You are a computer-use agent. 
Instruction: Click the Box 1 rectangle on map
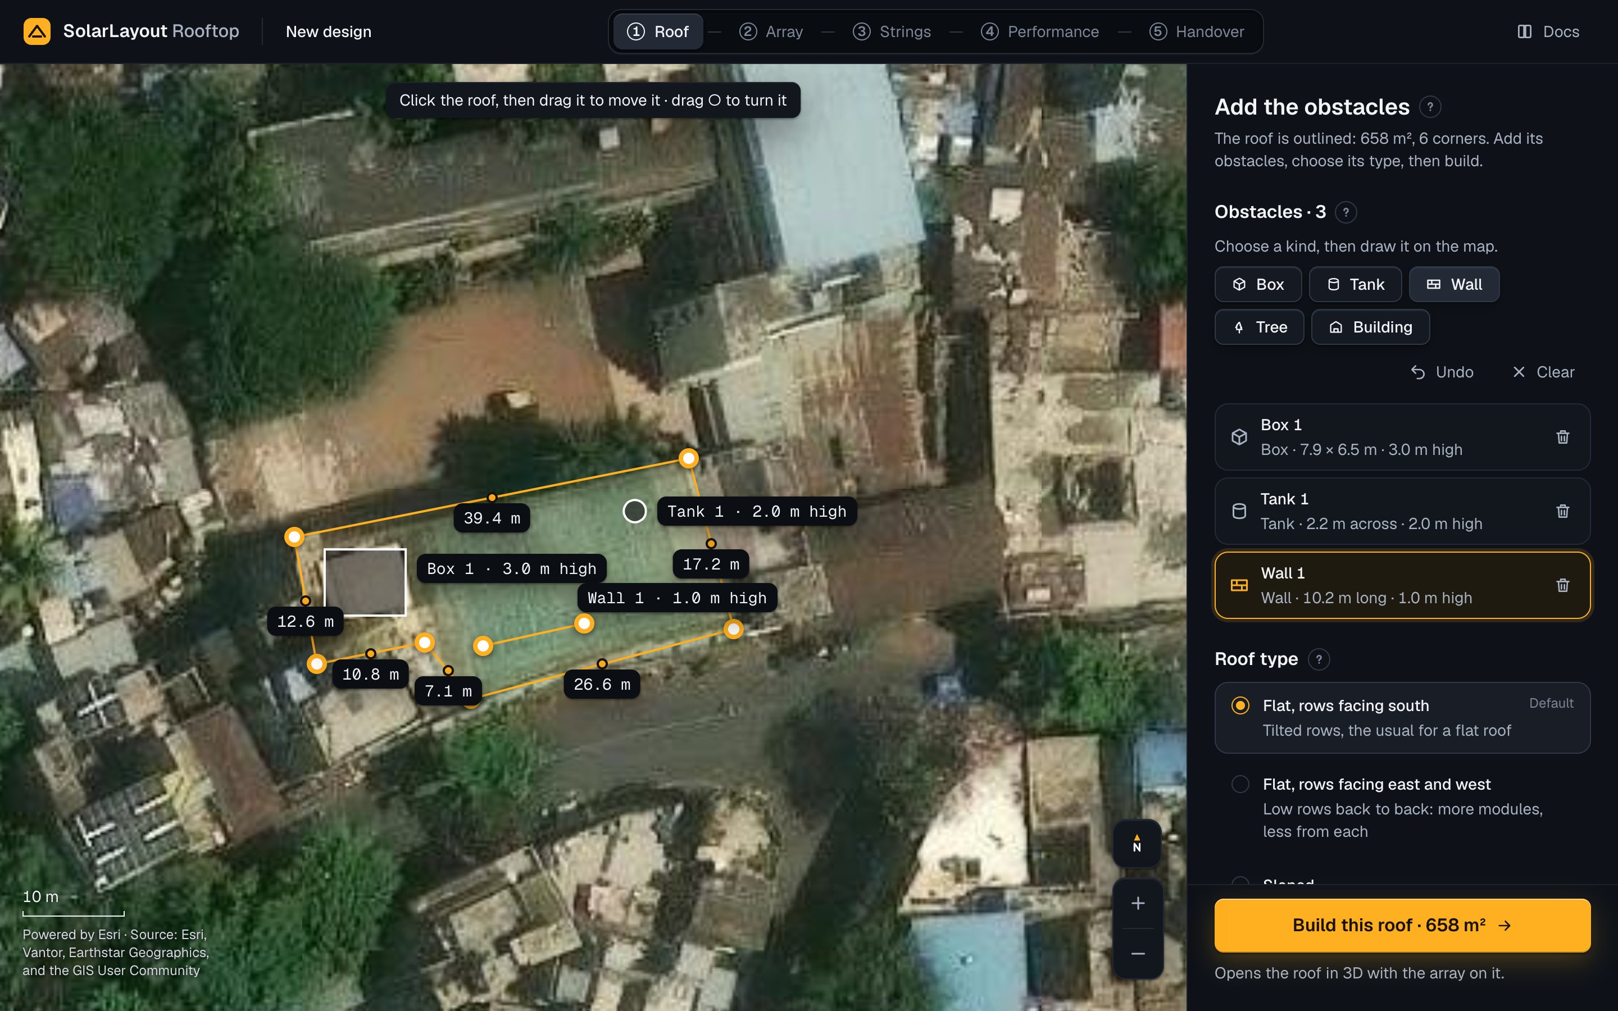[x=365, y=582]
